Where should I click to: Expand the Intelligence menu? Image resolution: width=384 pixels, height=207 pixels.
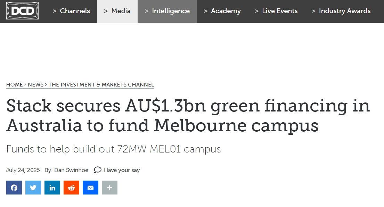pyautogui.click(x=167, y=11)
